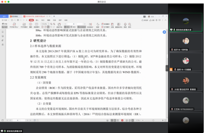
Task: Toggle 连续阅读 continuous reading mode
Action: 82,27
